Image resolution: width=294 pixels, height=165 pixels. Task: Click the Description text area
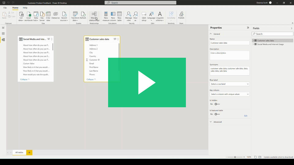pyautogui.click(x=229, y=55)
